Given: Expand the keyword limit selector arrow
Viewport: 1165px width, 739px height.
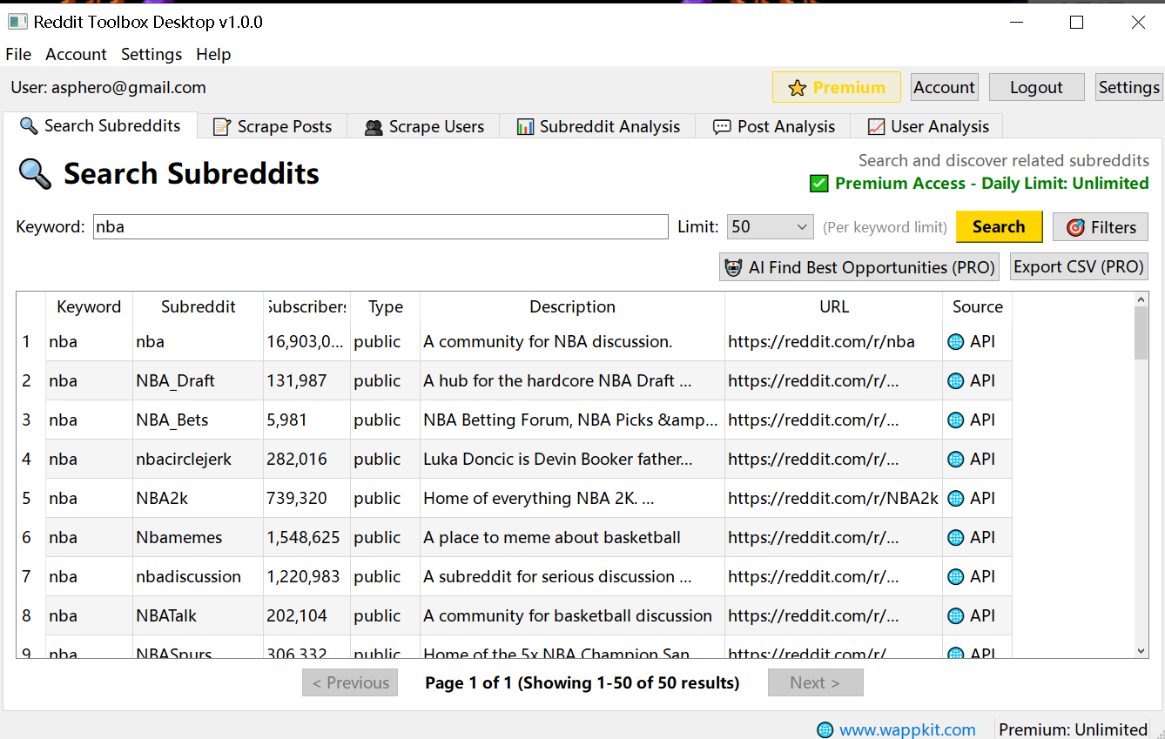Looking at the screenshot, I should tap(800, 226).
